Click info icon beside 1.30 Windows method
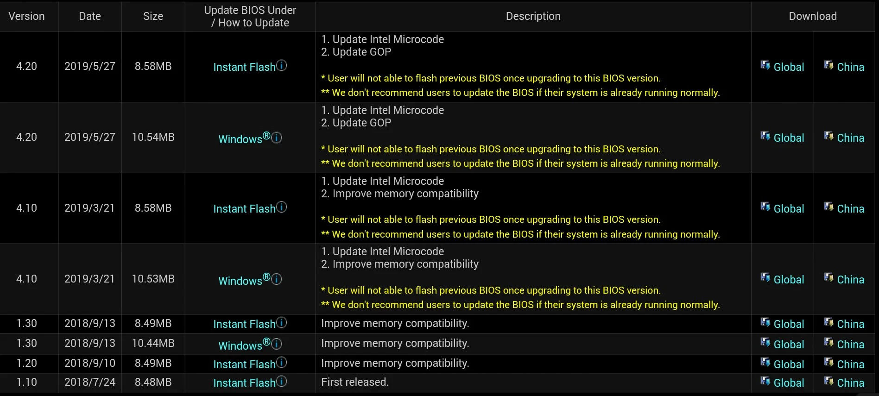879x396 pixels. 277,344
